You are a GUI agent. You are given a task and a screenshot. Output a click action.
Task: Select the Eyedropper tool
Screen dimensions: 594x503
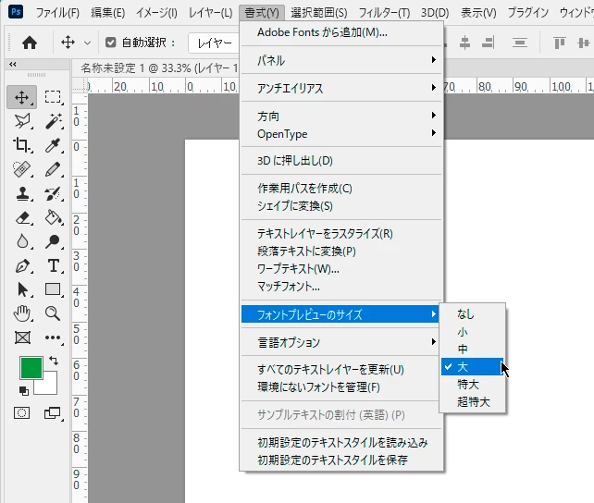point(53,145)
